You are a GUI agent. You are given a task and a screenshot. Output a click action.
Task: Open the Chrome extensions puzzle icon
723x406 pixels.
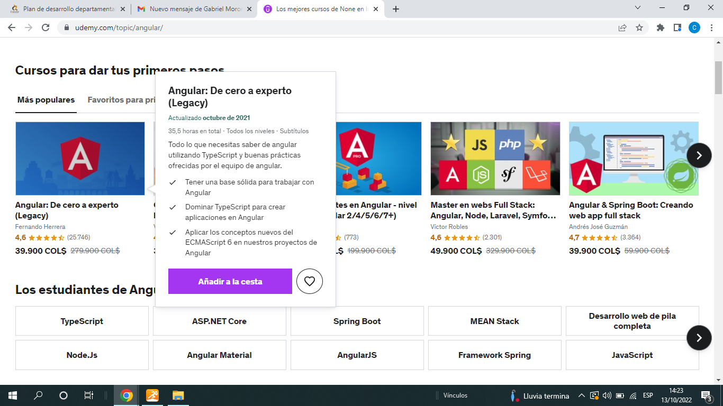pyautogui.click(x=660, y=27)
